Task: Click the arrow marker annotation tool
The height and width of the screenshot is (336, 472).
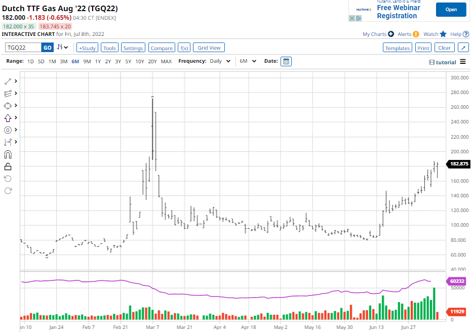Action: [8, 118]
